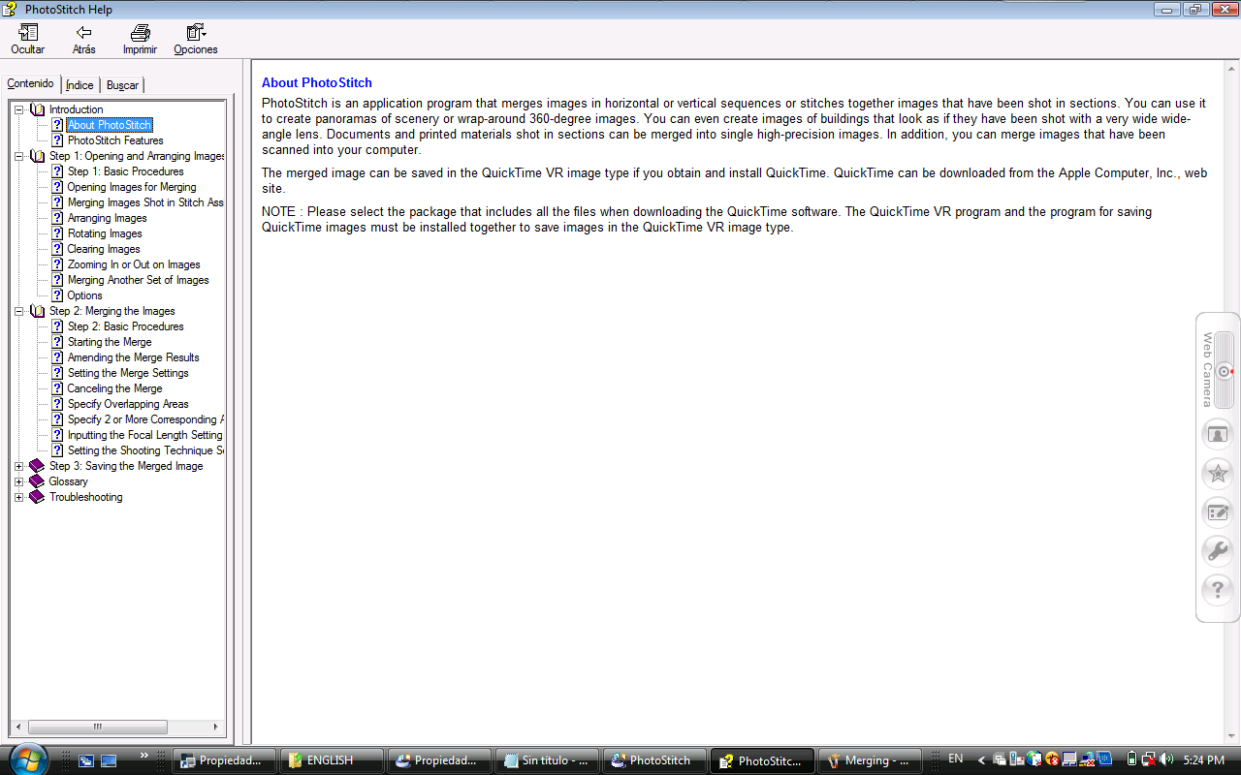Click the portrait photo icon in webcam sidebar
The image size is (1241, 775).
click(1217, 435)
